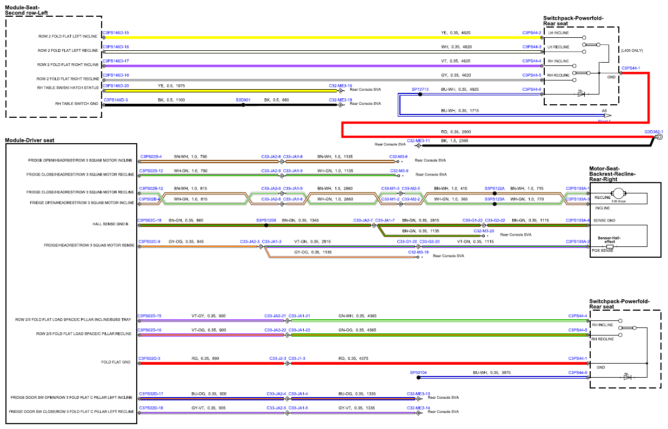
Task: Select connector label C3PS44-3
Action: click(x=532, y=47)
